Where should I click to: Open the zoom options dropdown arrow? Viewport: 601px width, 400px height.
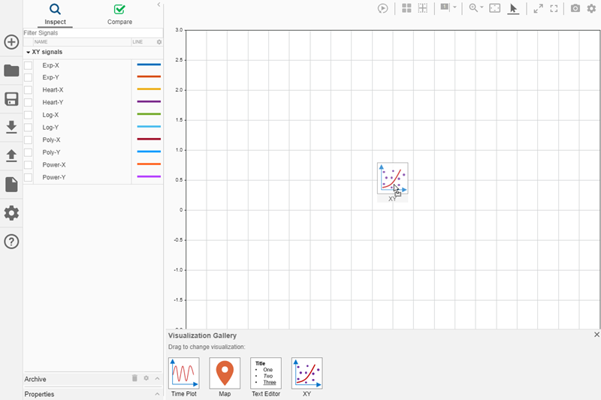[482, 7]
